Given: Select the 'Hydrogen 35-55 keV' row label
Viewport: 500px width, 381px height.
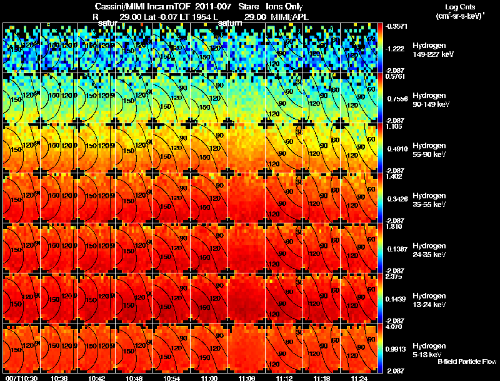Looking at the screenshot, I should (429, 200).
